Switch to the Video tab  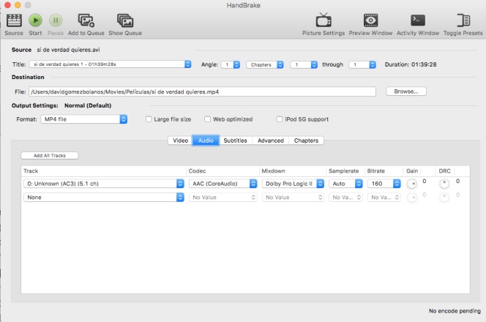180,141
